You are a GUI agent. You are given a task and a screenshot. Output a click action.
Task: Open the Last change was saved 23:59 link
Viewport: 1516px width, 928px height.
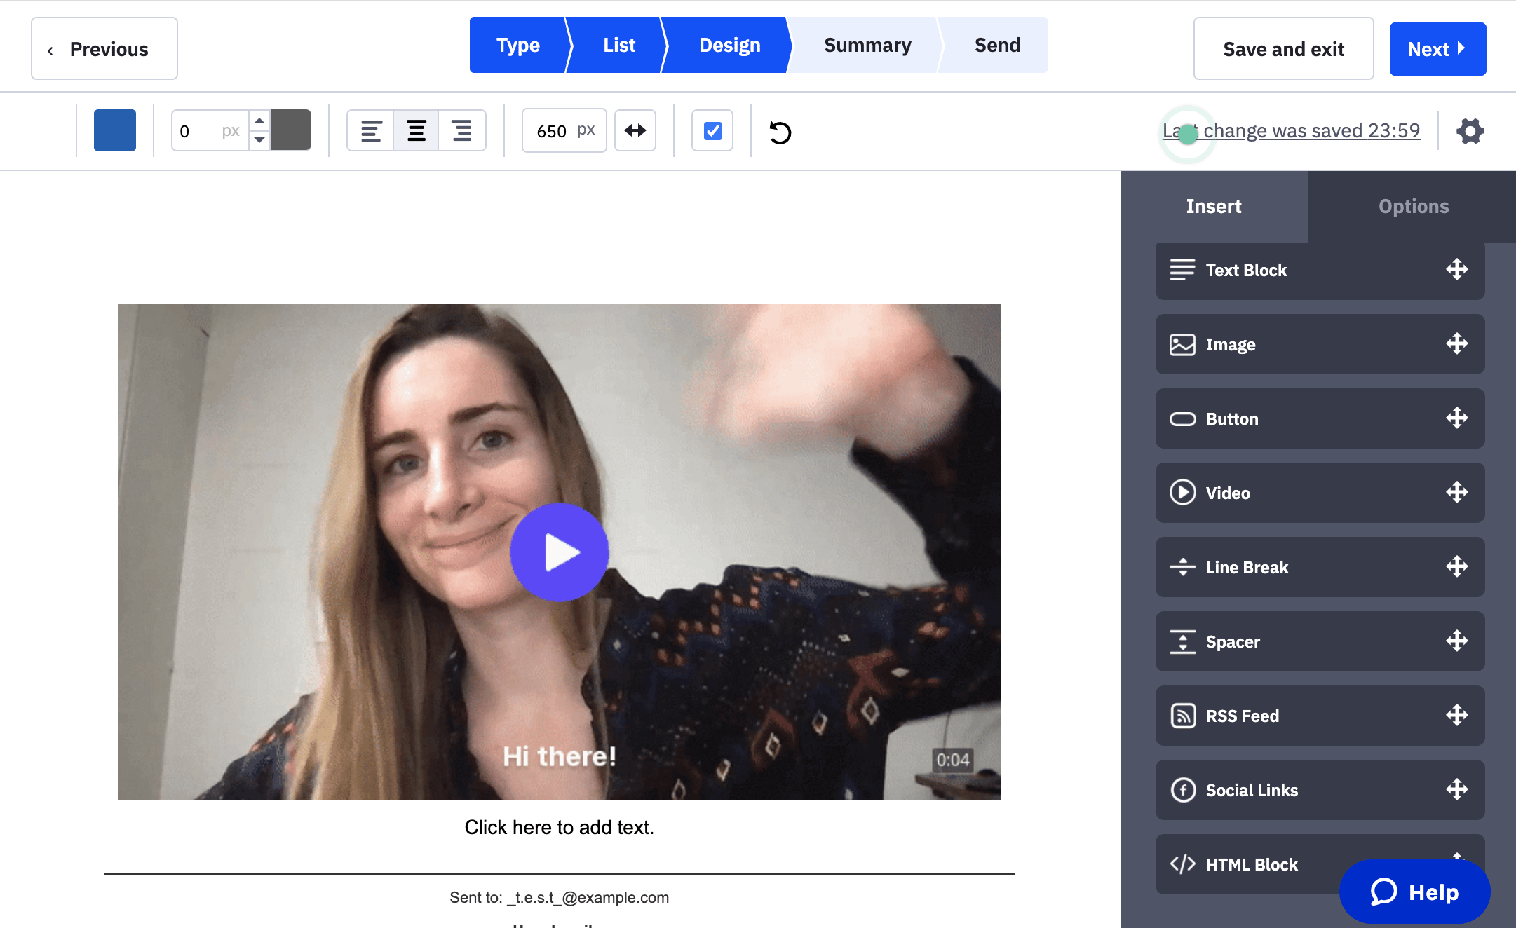pos(1291,130)
